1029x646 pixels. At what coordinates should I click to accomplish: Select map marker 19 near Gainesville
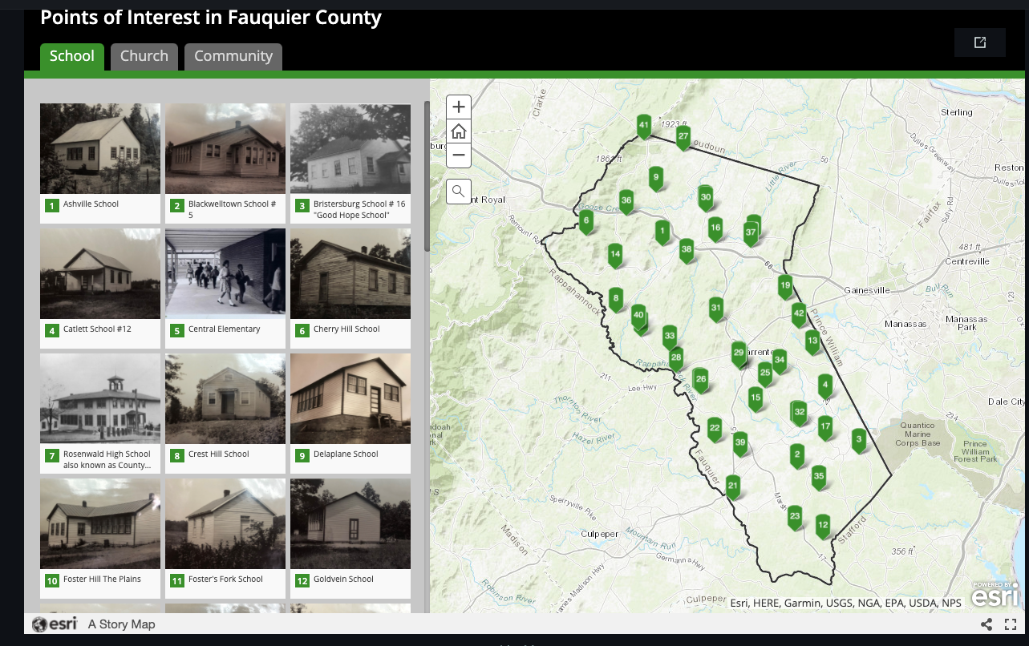[x=785, y=285]
